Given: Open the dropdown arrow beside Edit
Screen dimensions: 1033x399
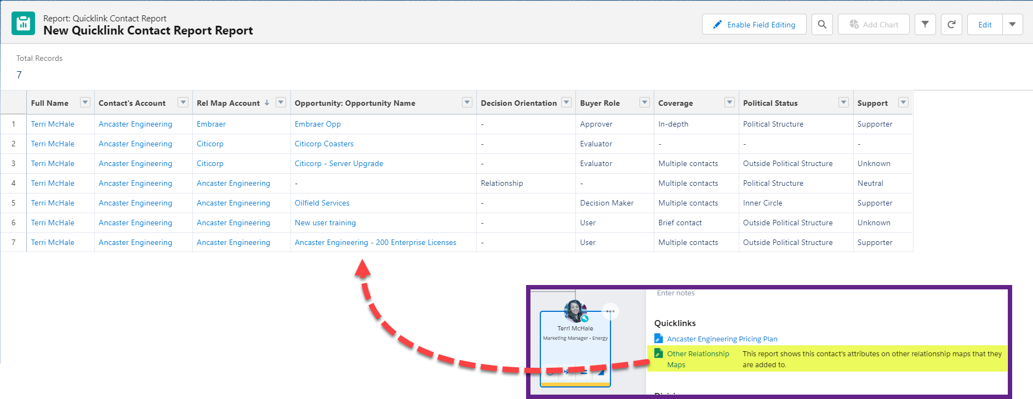Looking at the screenshot, I should click(1012, 25).
